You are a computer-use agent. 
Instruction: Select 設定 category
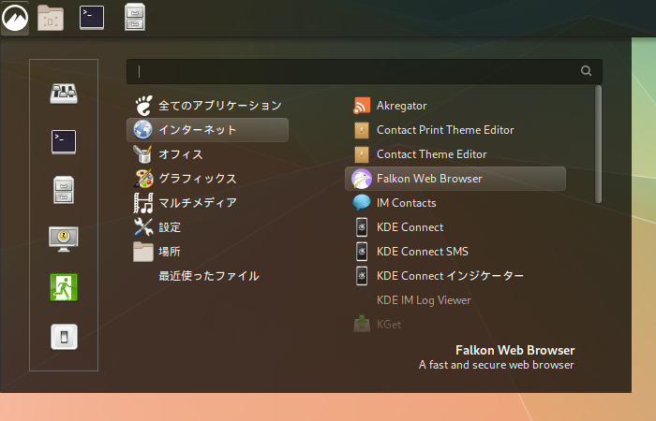[x=207, y=227]
